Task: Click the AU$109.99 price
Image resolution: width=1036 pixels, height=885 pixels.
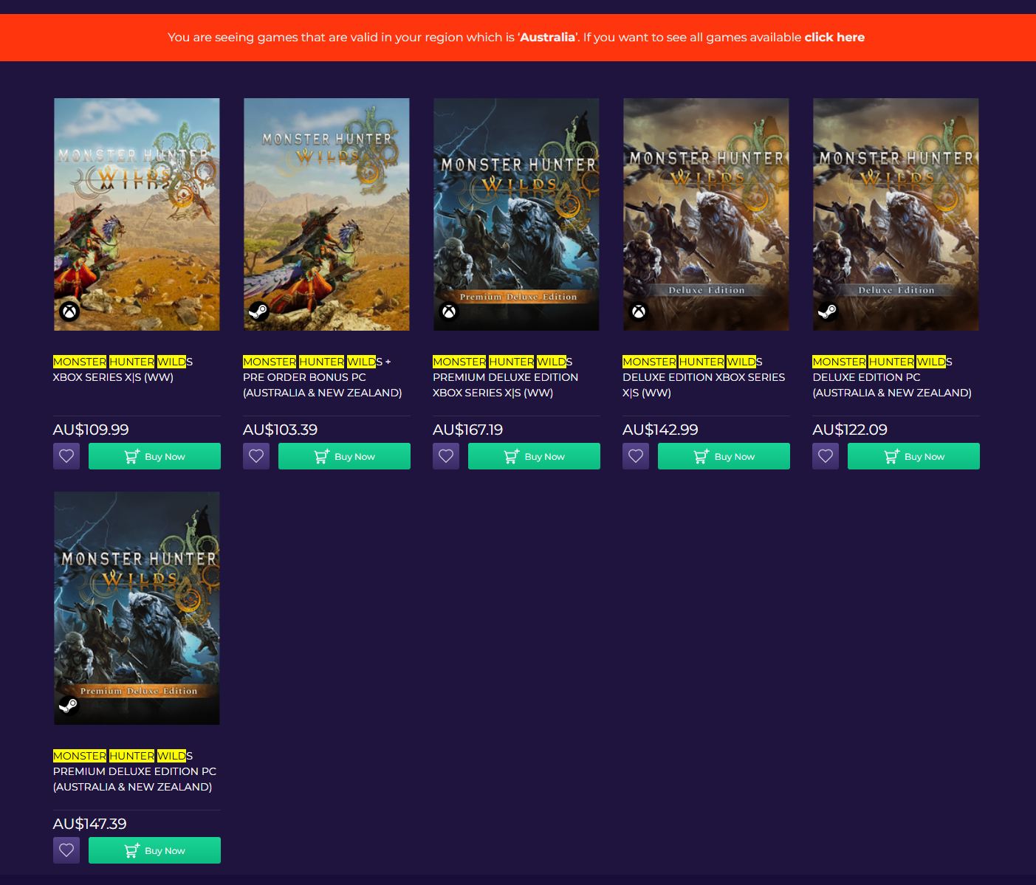Action: tap(91, 430)
